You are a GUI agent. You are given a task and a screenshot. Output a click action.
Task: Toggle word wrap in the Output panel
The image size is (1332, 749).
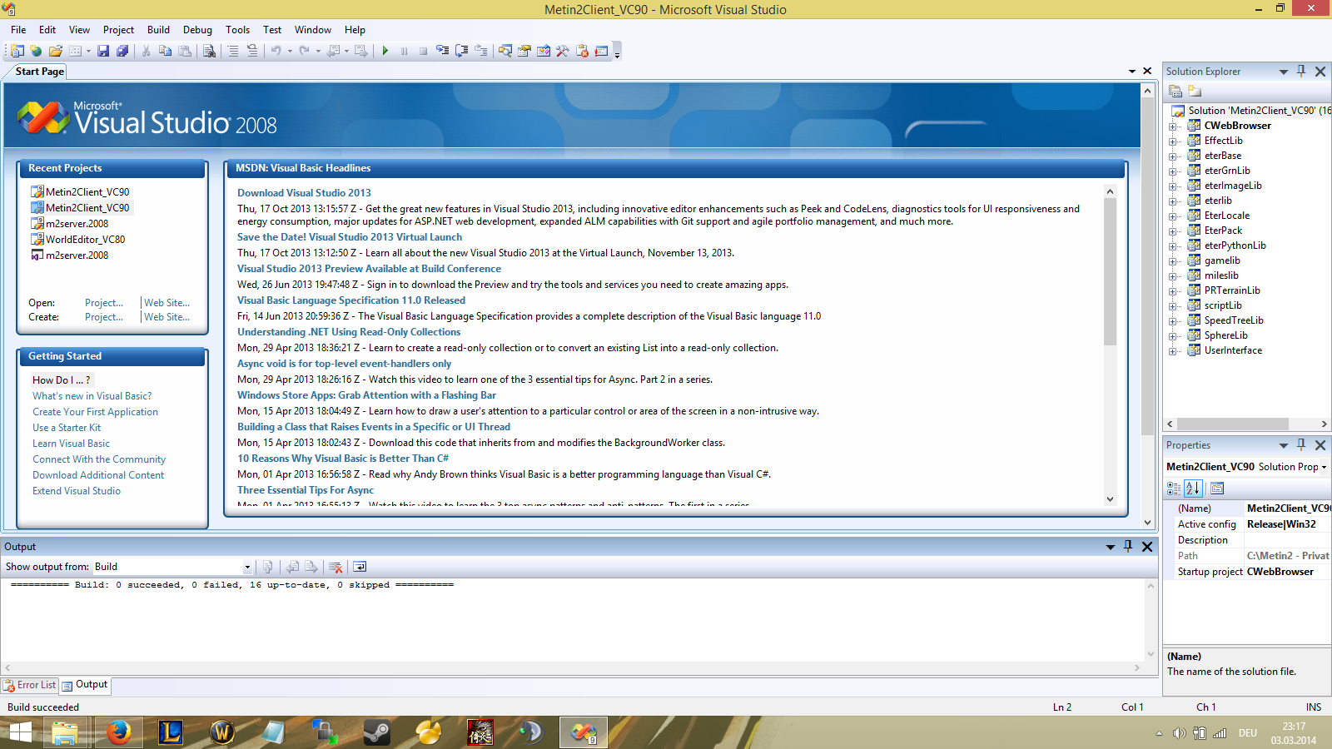coord(360,567)
